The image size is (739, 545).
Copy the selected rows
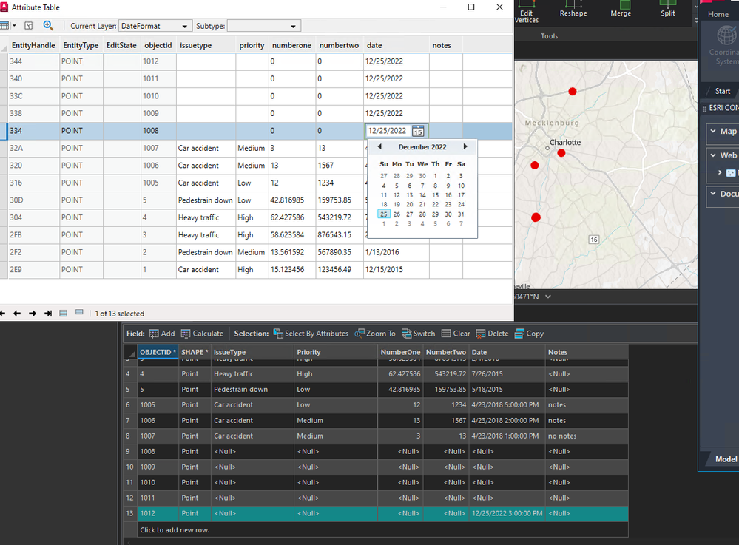529,334
